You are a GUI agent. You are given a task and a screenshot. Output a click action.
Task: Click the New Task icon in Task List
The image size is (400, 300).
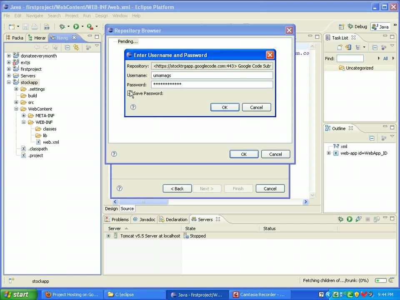[x=340, y=47]
